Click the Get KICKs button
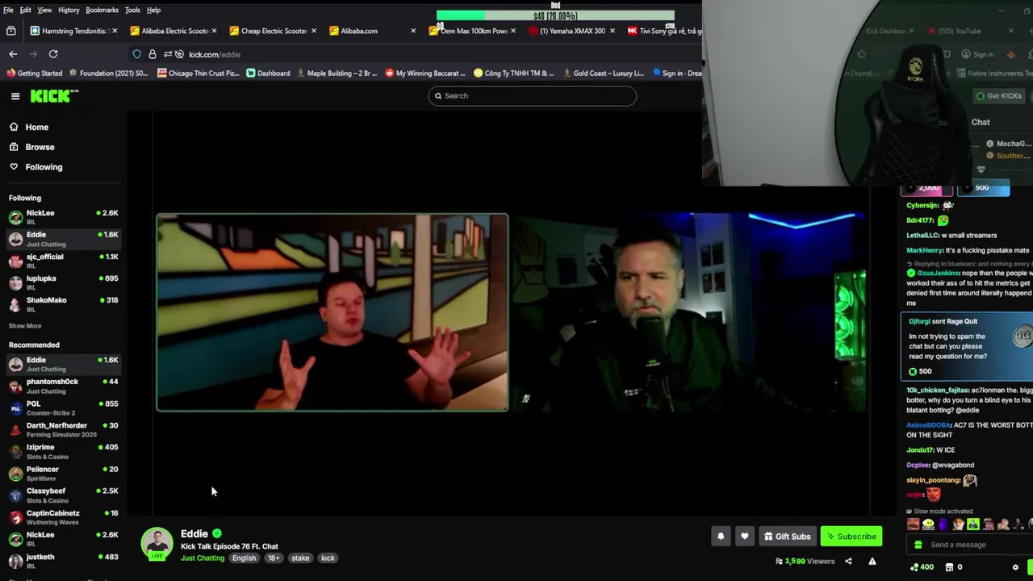The width and height of the screenshot is (1033, 581). (999, 96)
